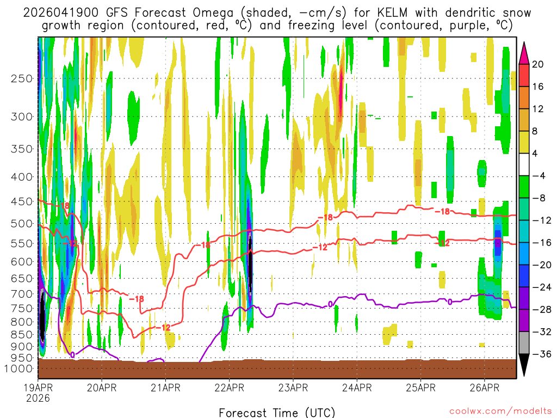
Task: Click the Forecast Time (UTC) axis label
Action: 277,413
